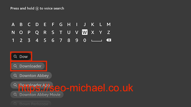This screenshot has height=107, width=191.
Task: Select the letter M key
Action: point(109,24)
